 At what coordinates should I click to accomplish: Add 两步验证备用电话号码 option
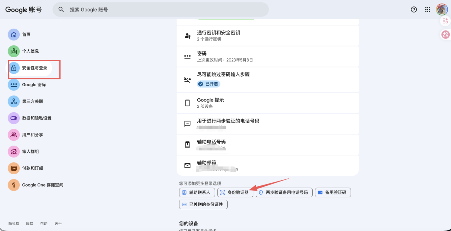click(284, 192)
